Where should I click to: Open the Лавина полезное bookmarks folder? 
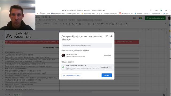tap(111, 13)
